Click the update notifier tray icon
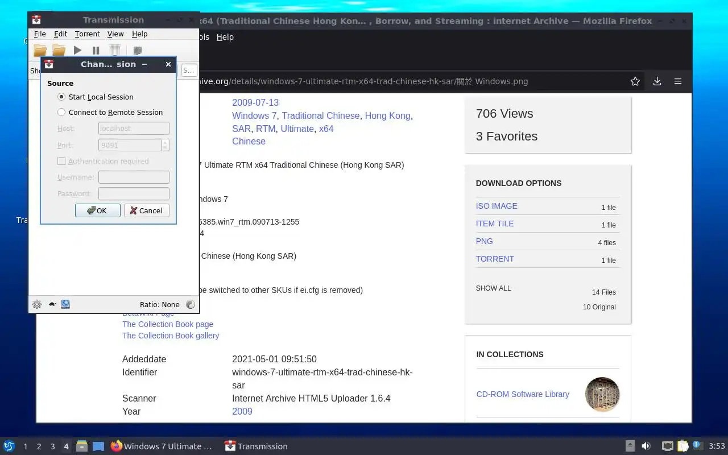 698,446
